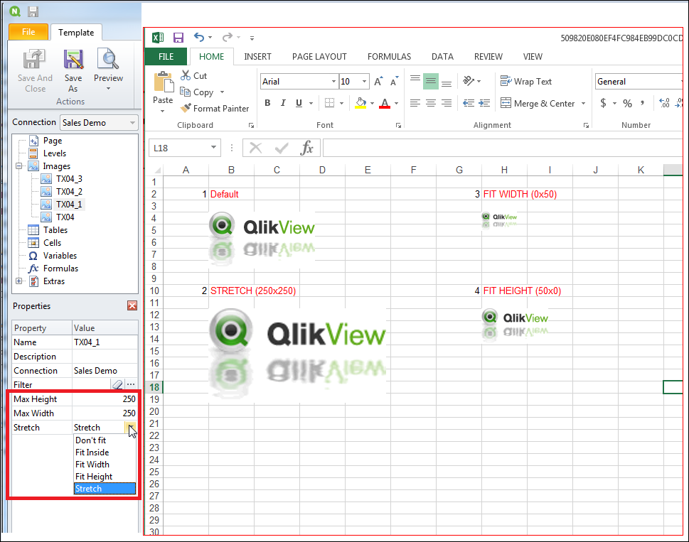Image resolution: width=689 pixels, height=542 pixels.
Task: Switch to the DATA tab
Action: [x=442, y=57]
